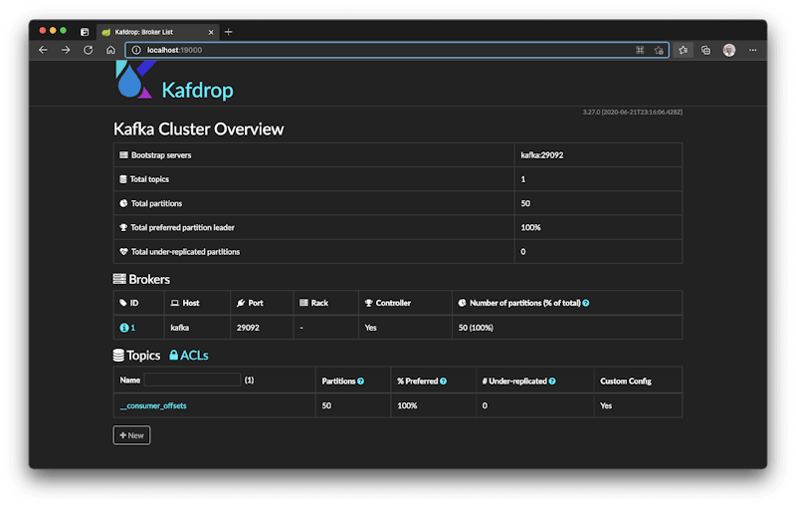Click the site info icon in address bar
Screen dimensions: 796x507
136,50
